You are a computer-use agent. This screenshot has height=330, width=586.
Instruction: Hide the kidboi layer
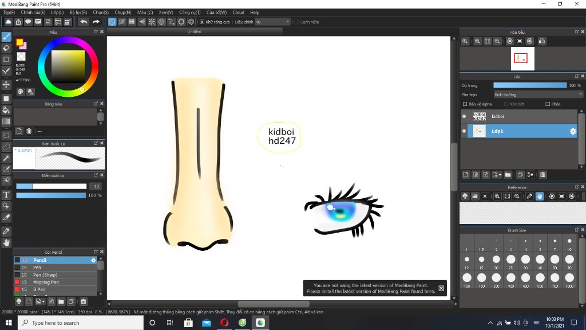[x=464, y=116]
